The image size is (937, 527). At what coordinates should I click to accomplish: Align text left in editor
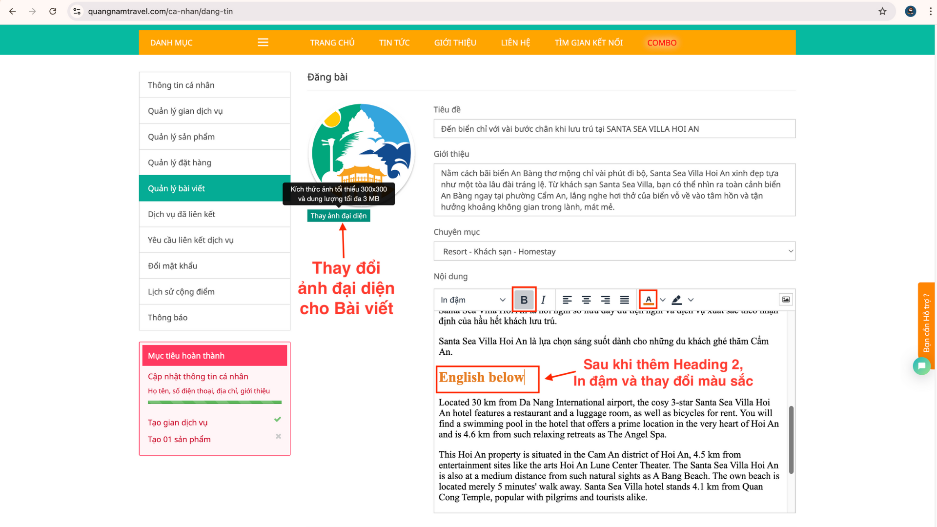tap(567, 300)
